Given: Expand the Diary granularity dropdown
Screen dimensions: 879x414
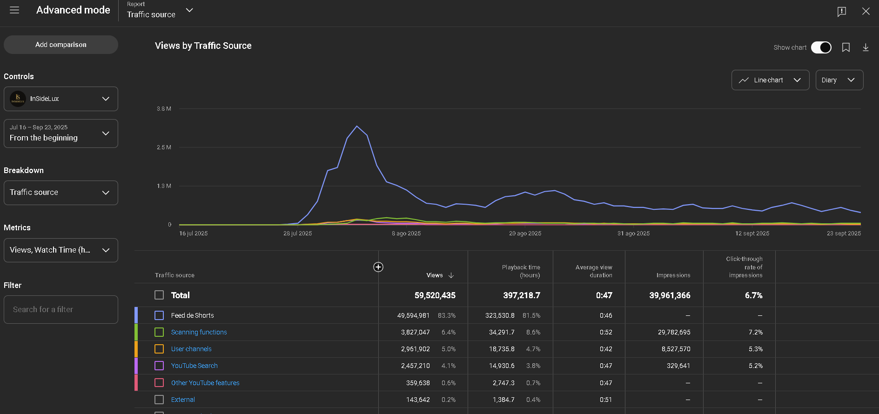Looking at the screenshot, I should [839, 80].
